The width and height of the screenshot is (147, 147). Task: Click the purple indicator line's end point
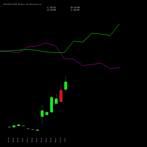pos(119,68)
